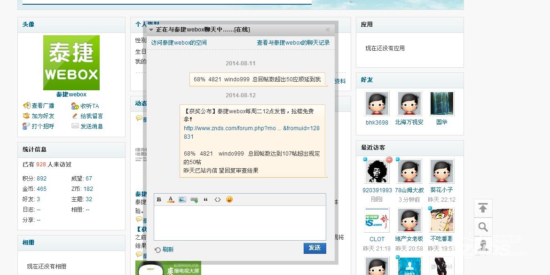Image resolution: width=550 pixels, height=275 pixels.
Task: Click the green 泰捷 WEBOX profile avatar
Action: click(71, 63)
